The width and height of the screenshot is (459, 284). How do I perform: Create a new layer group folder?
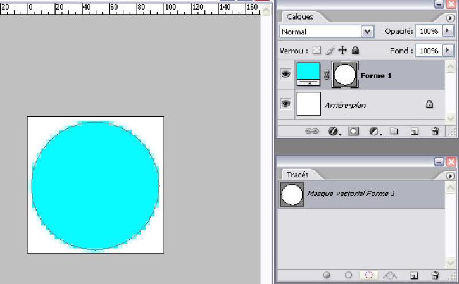coord(394,131)
